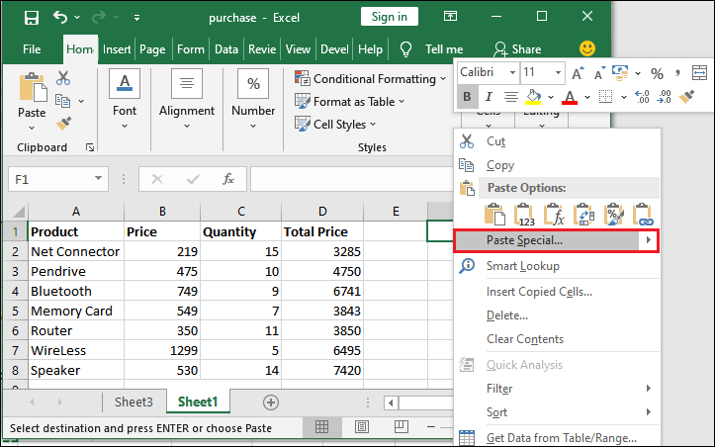The width and height of the screenshot is (715, 447).
Task: Toggle Bold in the mini toolbar
Action: tap(468, 97)
